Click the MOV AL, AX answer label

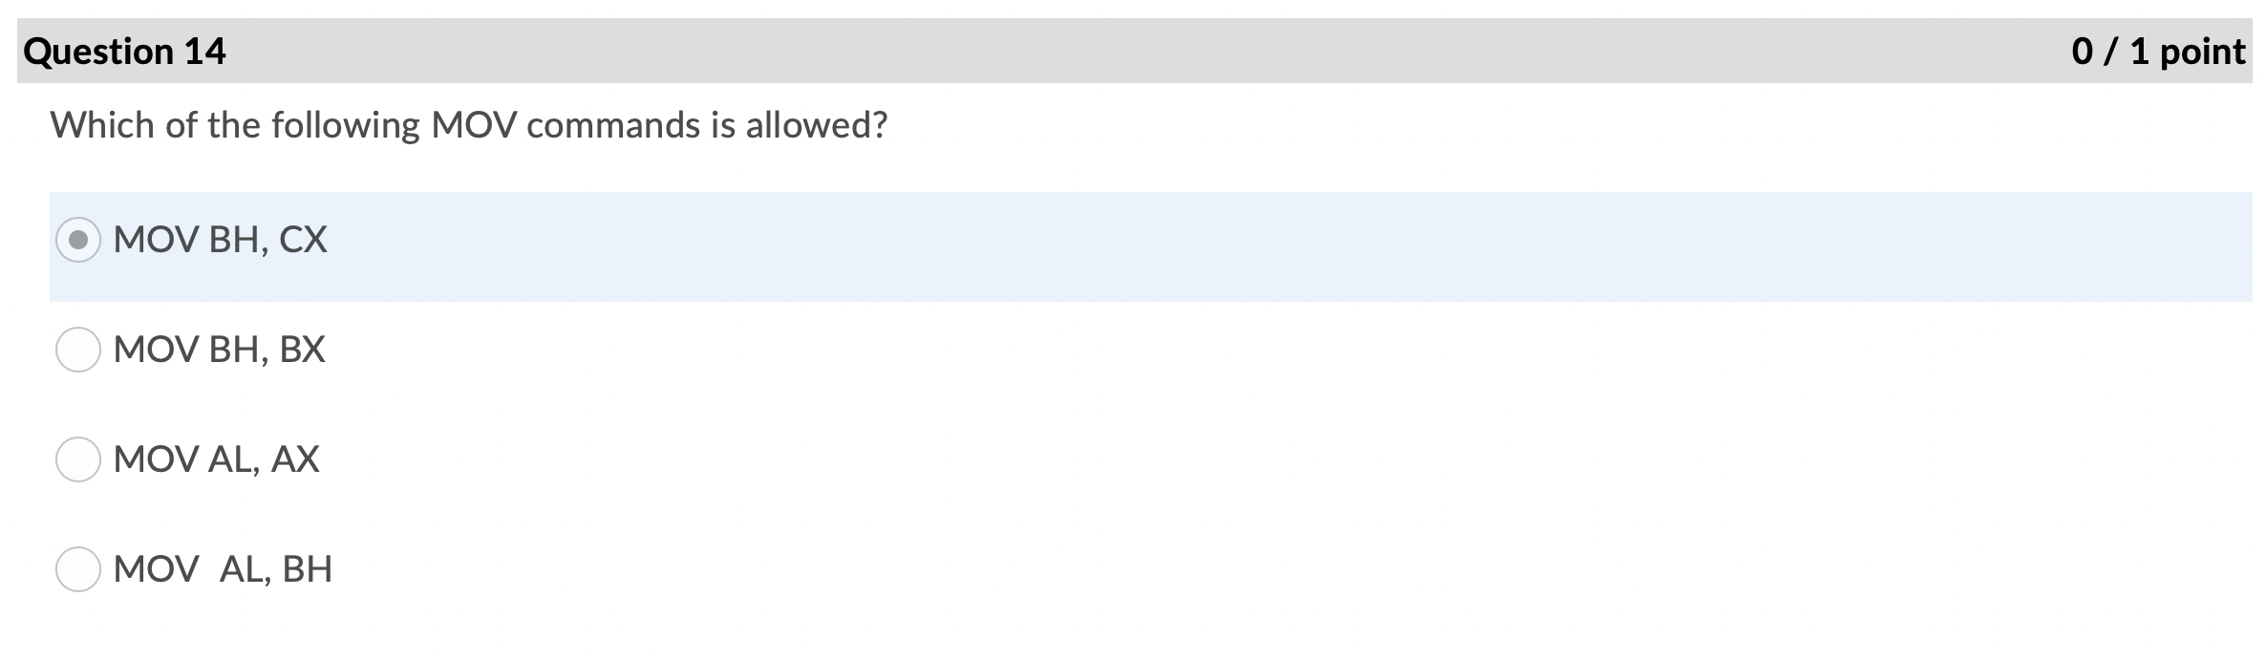[x=216, y=458]
